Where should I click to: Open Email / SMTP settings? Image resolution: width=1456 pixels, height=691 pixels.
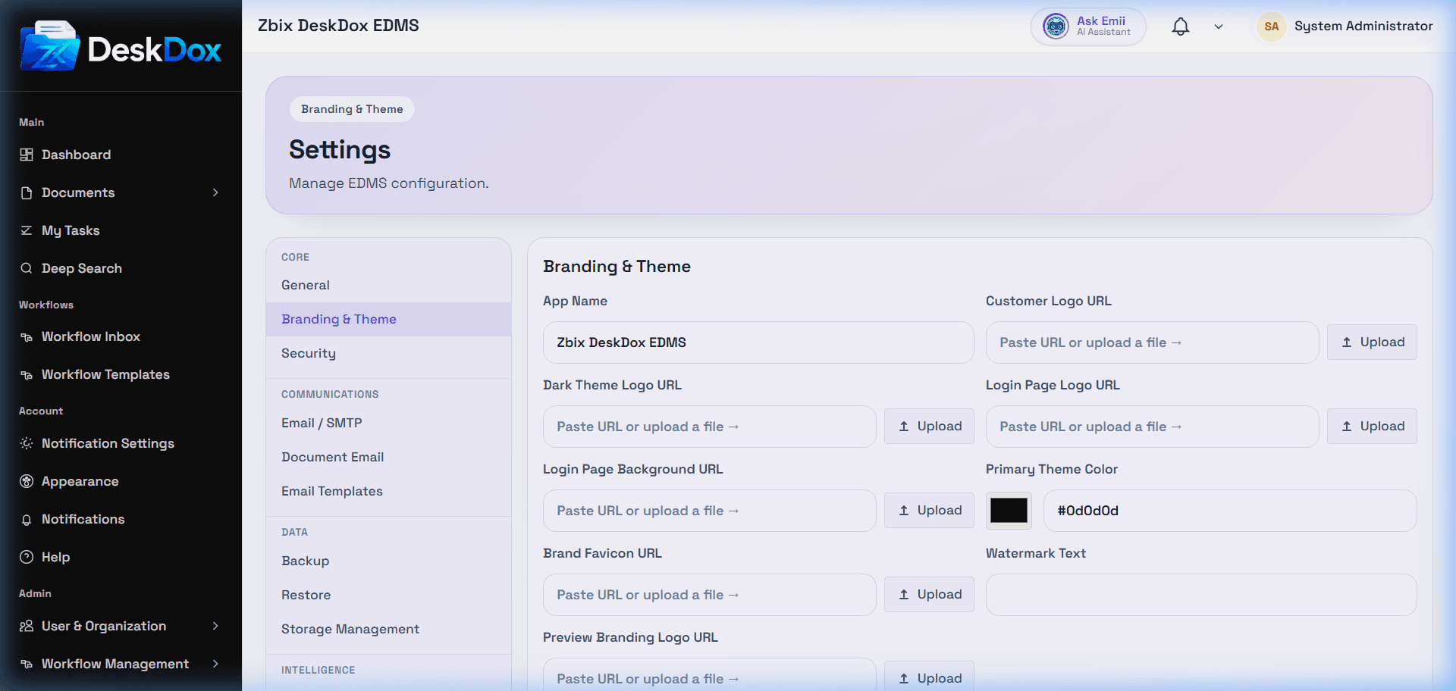[388, 423]
